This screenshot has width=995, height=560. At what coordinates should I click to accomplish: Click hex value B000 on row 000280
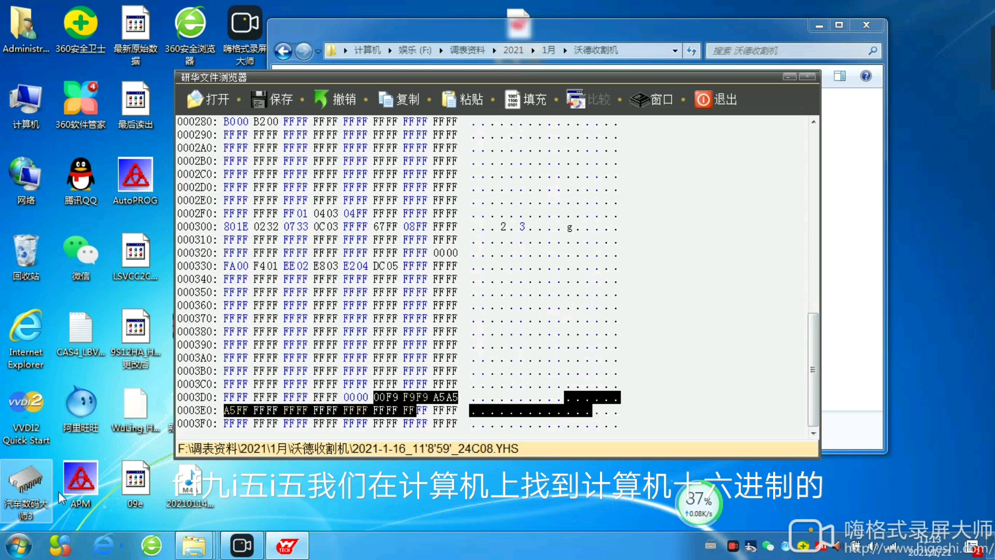coord(236,122)
